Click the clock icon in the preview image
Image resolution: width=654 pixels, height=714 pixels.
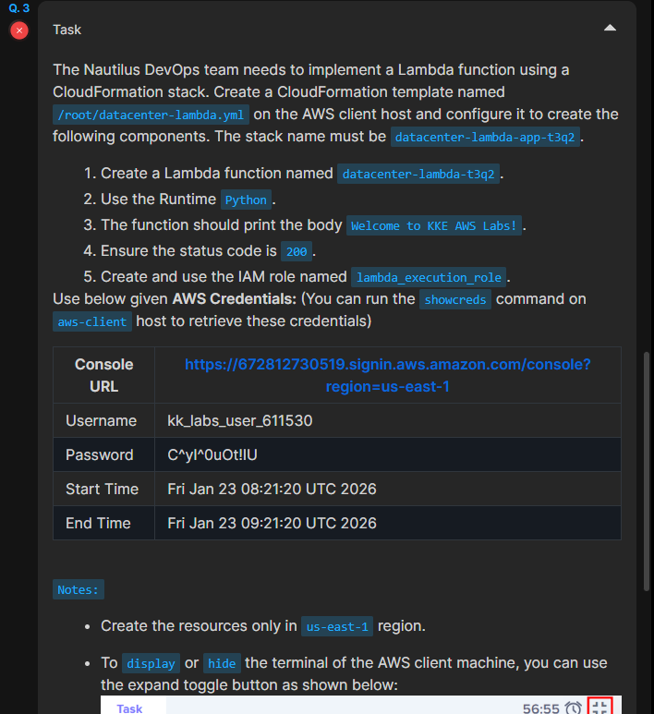point(574,708)
